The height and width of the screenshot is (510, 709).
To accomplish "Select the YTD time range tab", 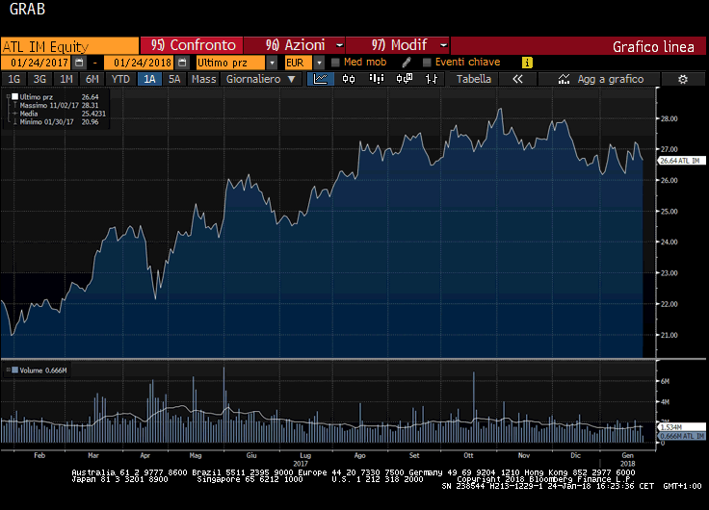I will 120,79.
